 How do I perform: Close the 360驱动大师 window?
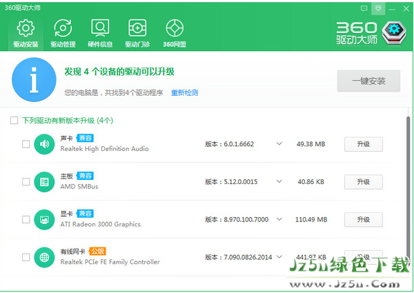tap(406, 9)
